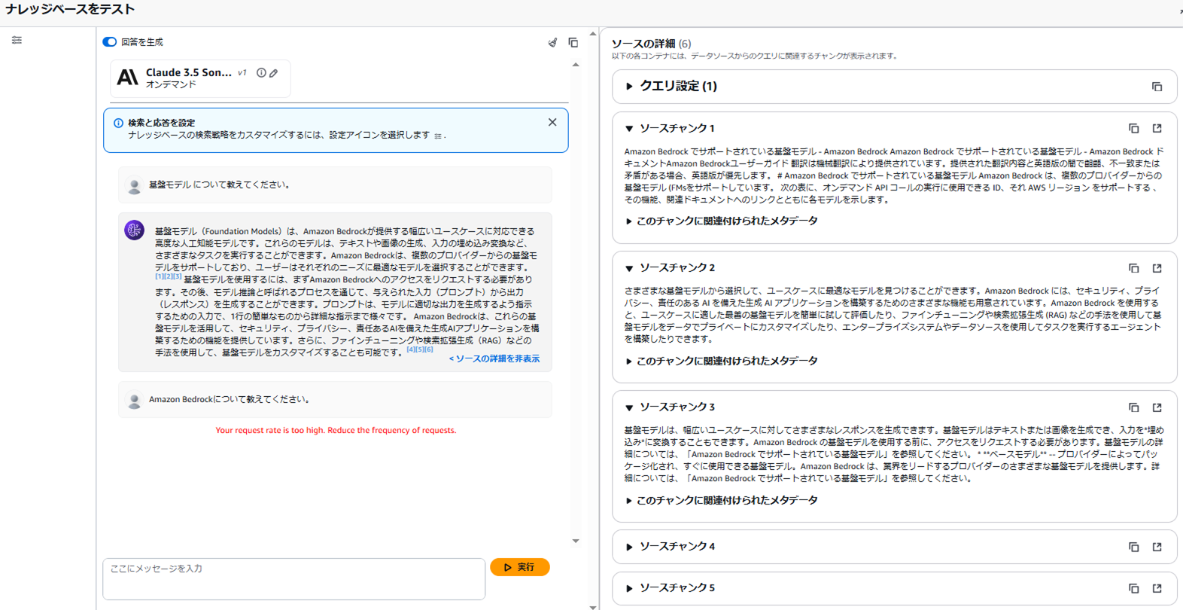The height and width of the screenshot is (610, 1183).
Task: Copy the ソースチャンク 1 text
Action: click(x=1134, y=129)
